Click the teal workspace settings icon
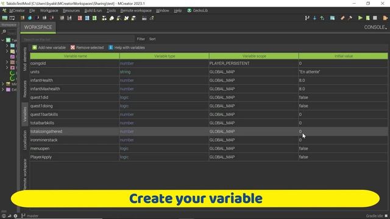 click(x=332, y=18)
